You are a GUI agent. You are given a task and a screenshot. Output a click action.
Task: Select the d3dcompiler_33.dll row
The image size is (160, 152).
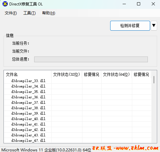[78, 81]
